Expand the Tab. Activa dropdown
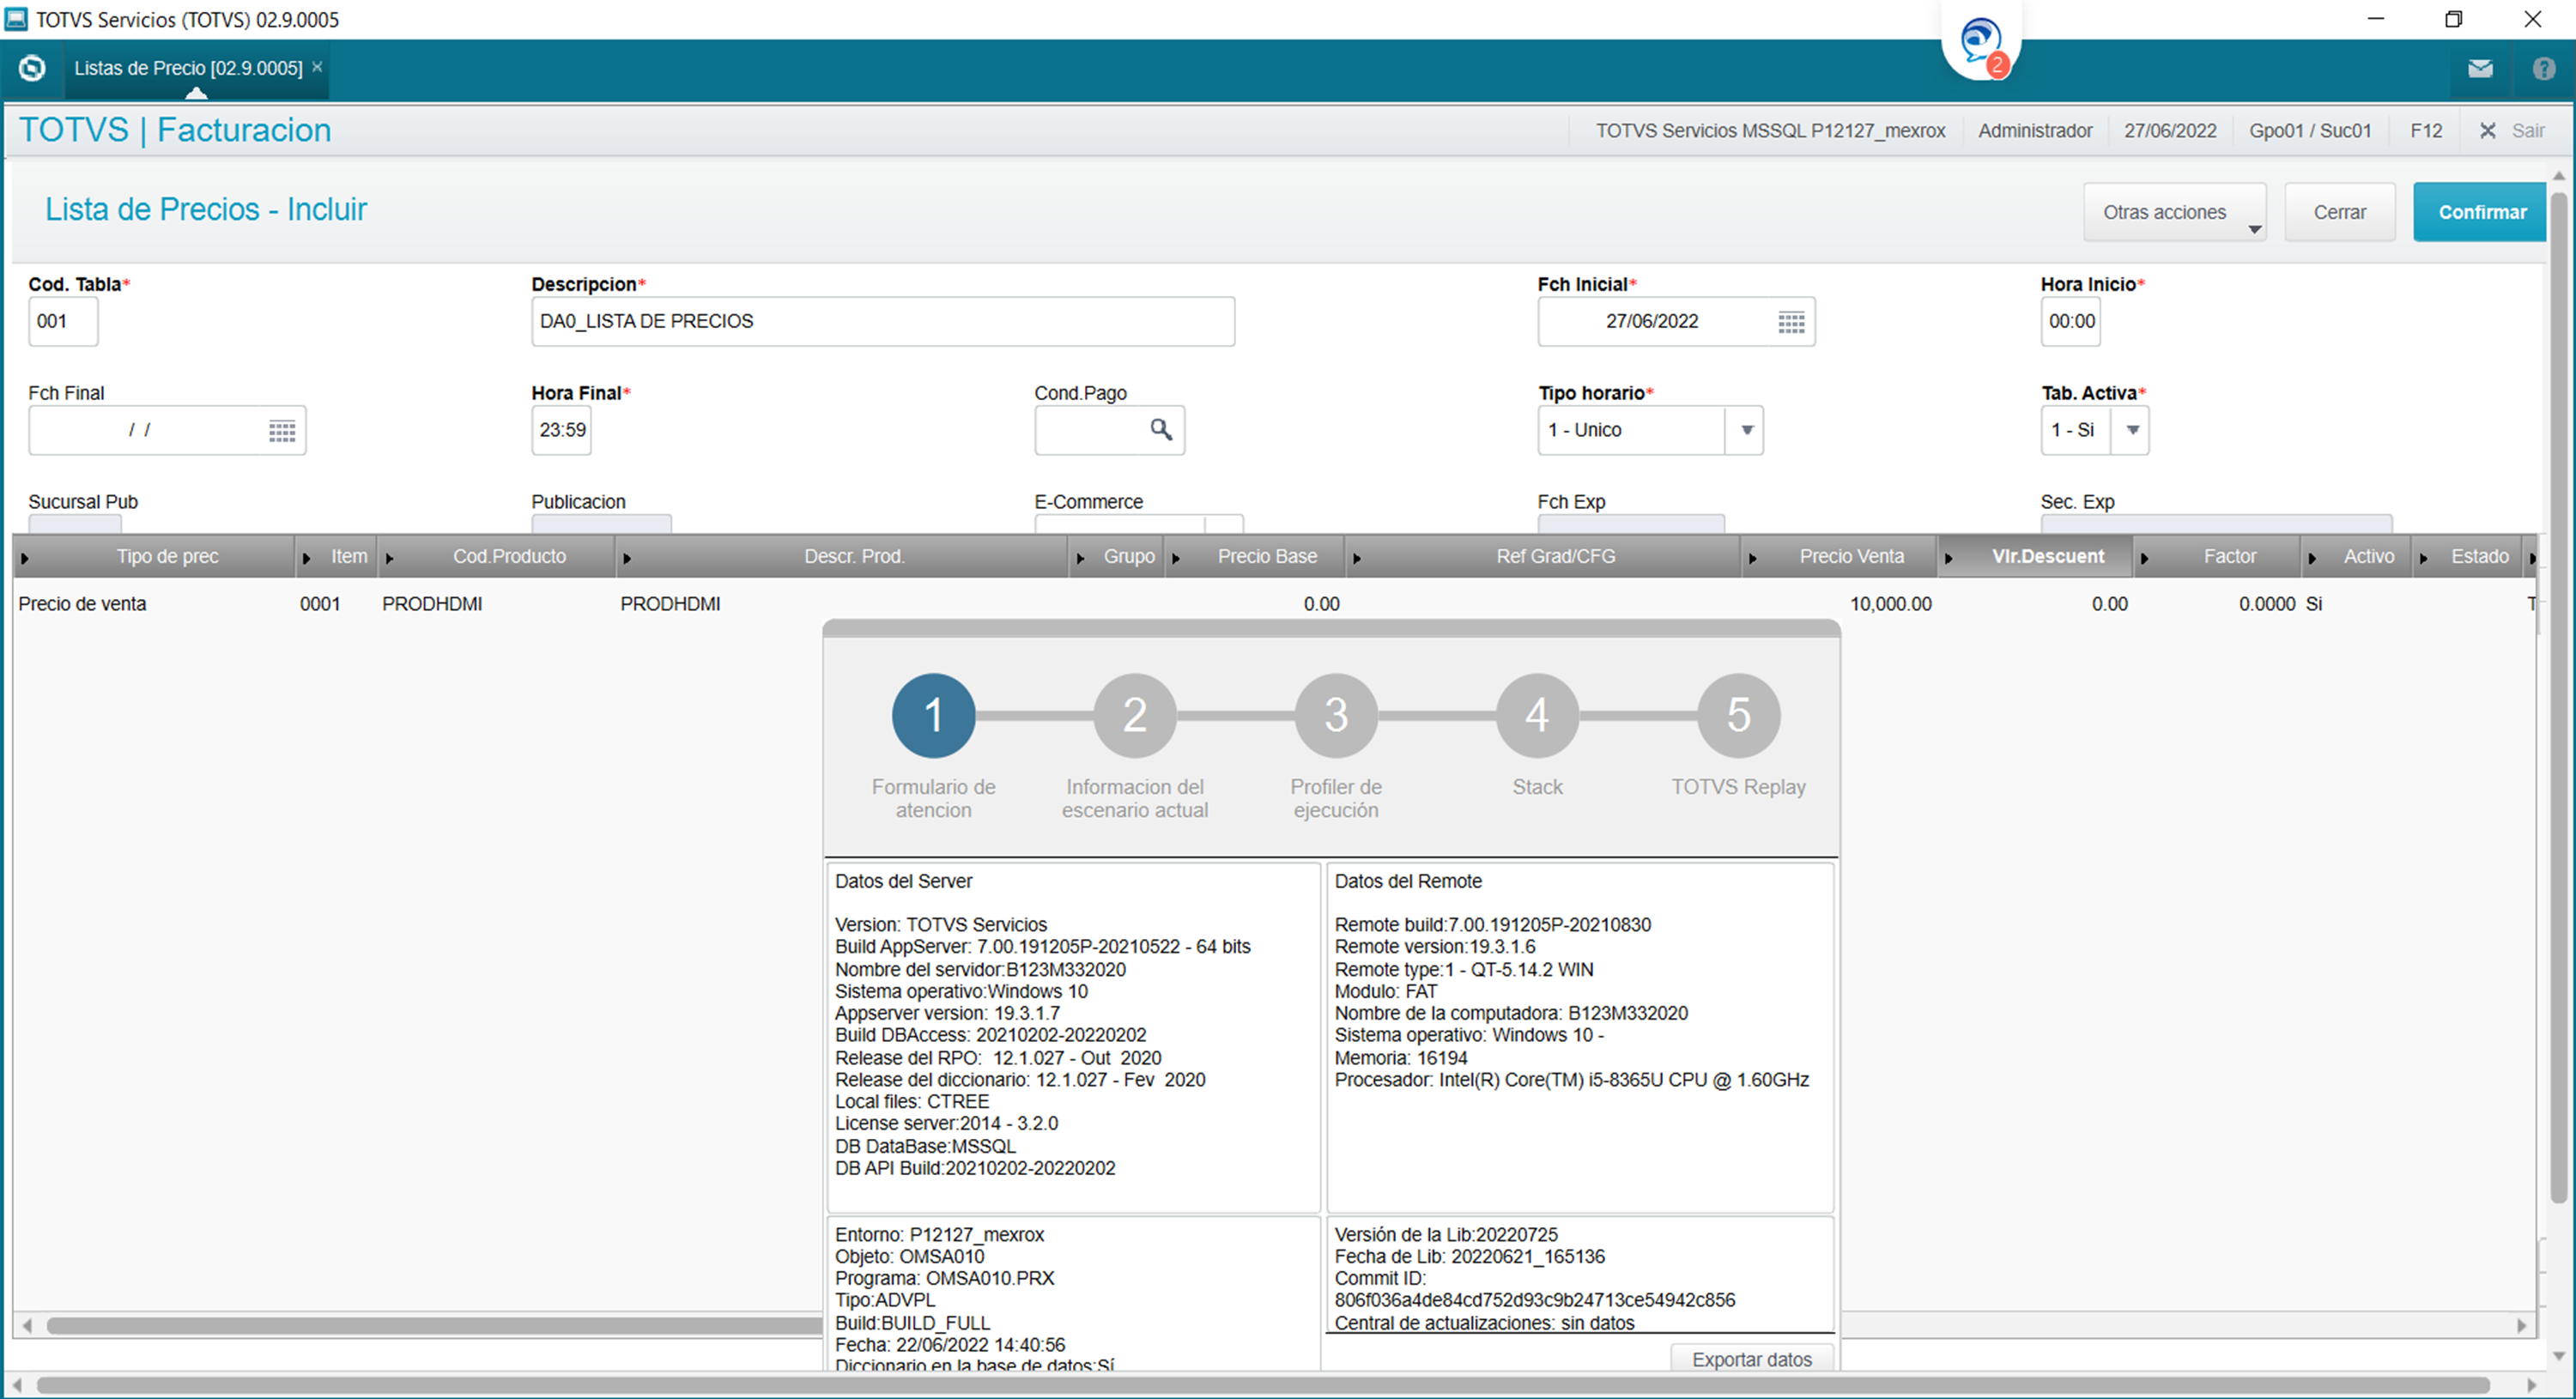Viewport: 2576px width, 1399px height. coord(2132,431)
